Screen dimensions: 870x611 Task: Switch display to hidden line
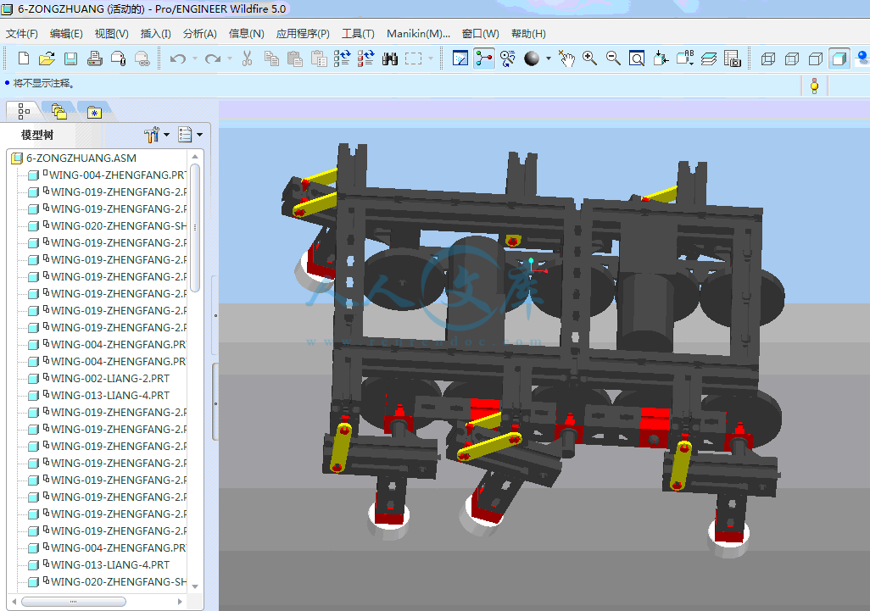(x=792, y=58)
